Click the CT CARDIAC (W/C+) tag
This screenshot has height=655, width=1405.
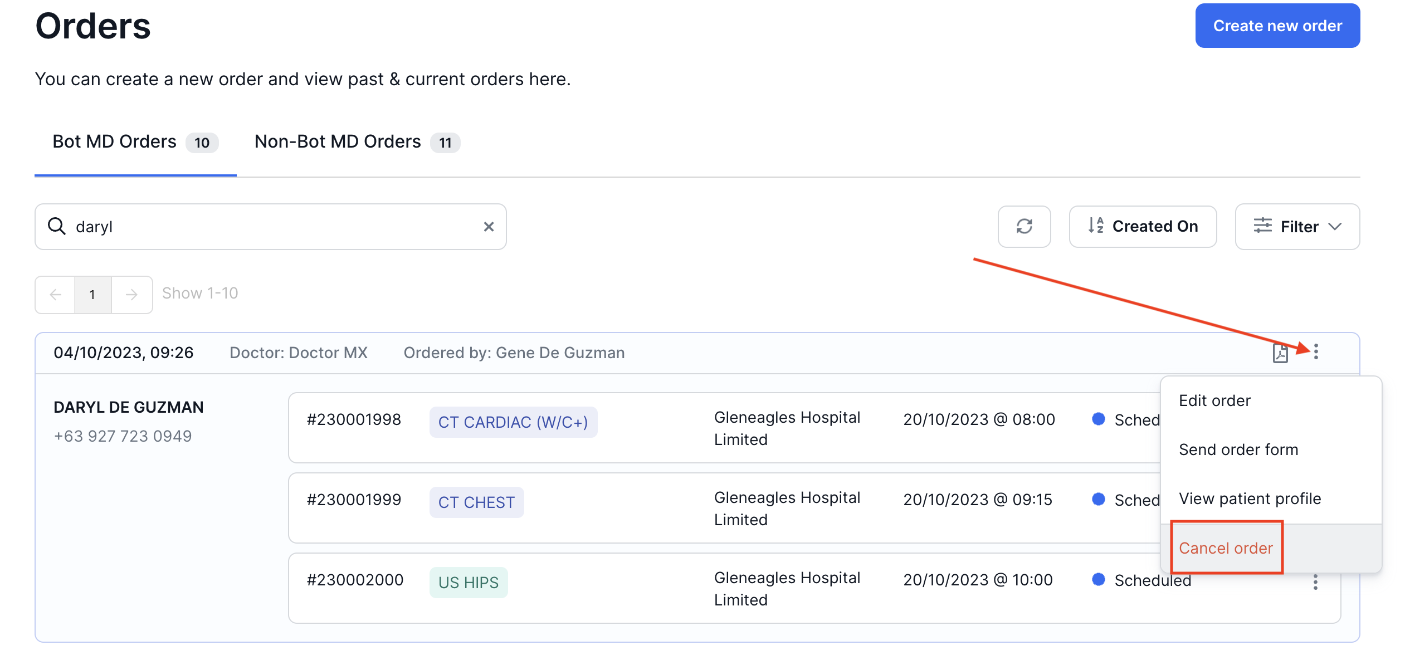[x=513, y=422]
